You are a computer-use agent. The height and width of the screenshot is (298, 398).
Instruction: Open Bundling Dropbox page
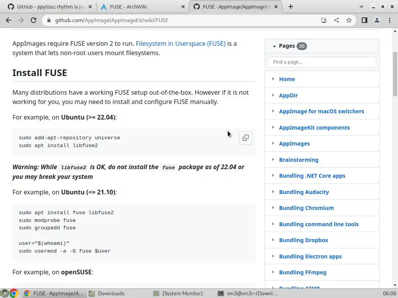(304, 240)
